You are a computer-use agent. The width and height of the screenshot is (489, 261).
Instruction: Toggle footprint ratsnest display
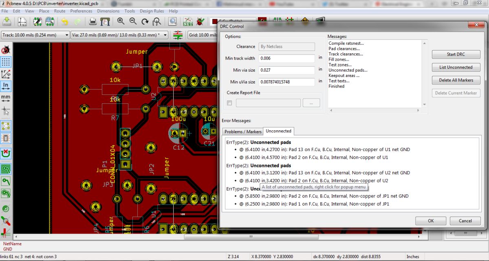[x=6, y=138]
